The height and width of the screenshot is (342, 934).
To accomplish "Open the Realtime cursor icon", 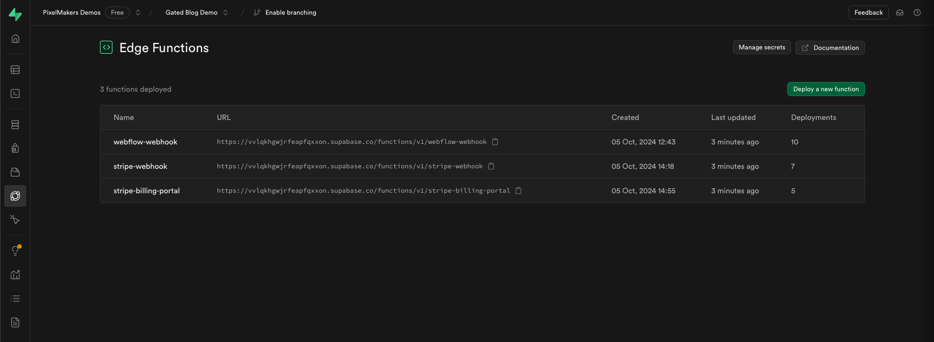I will point(15,220).
